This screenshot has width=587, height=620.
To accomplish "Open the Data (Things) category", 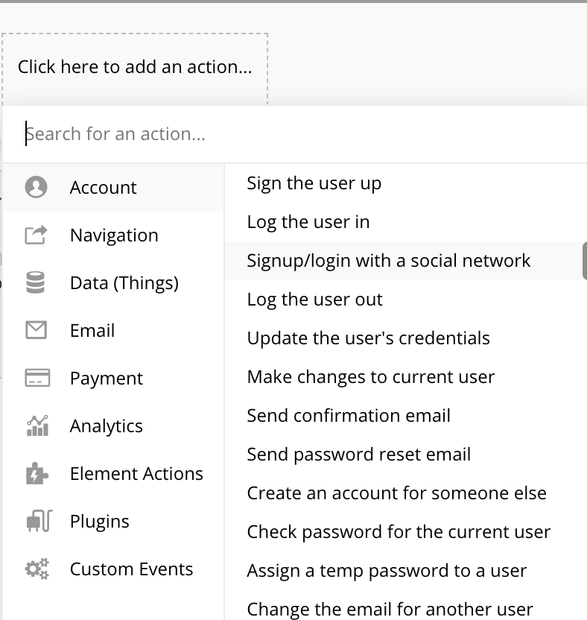I will coord(113,283).
